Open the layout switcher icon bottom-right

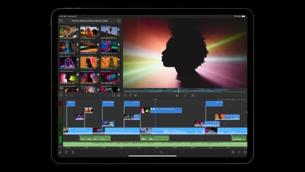(233, 152)
